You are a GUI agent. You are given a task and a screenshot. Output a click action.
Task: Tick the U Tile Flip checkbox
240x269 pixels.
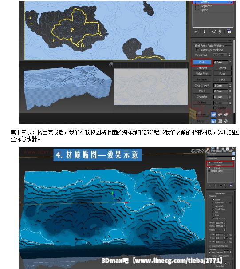[x=228, y=235]
